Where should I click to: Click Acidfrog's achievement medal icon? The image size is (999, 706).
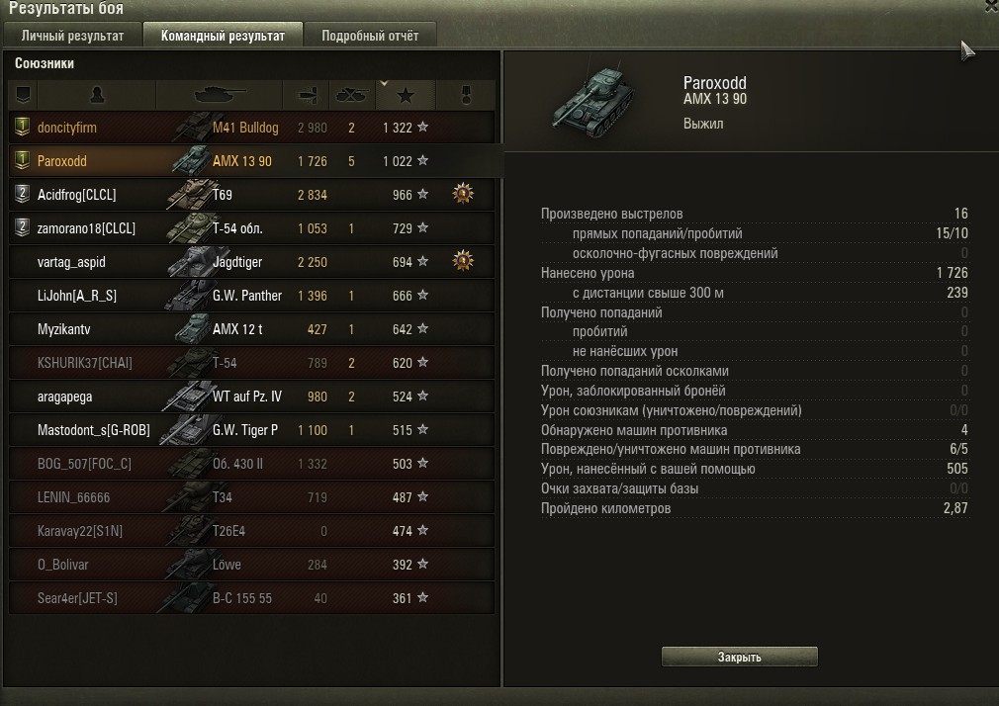(463, 193)
